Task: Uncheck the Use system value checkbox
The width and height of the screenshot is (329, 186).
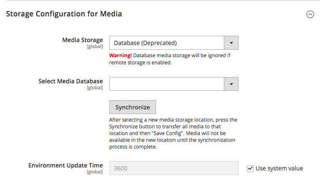Action: pyautogui.click(x=250, y=168)
